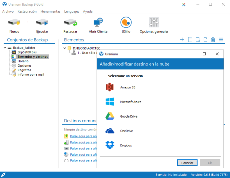Open the Herramientas menu
Screen dimensions: 230x178
click(x=50, y=11)
